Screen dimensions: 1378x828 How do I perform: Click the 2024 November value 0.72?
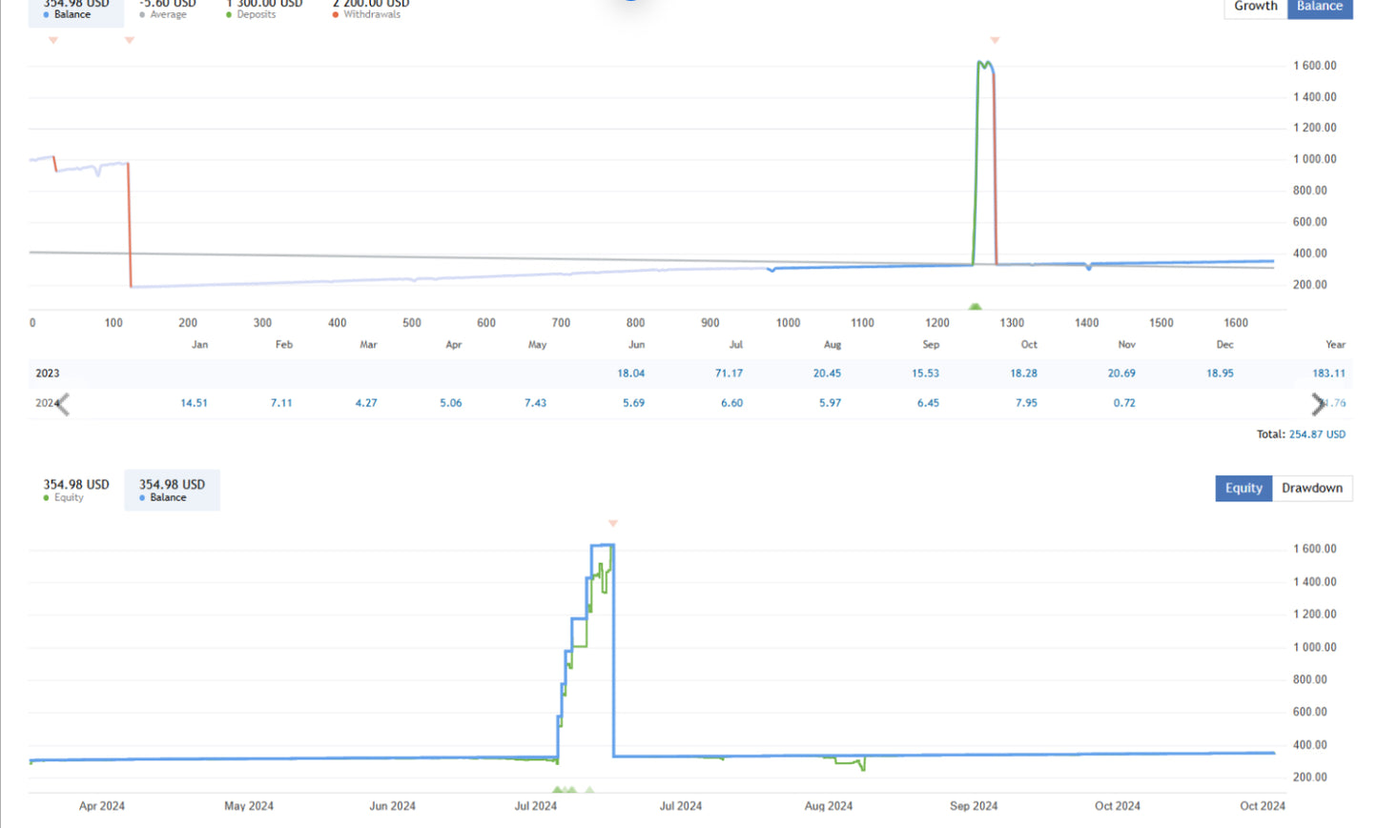coord(1125,403)
